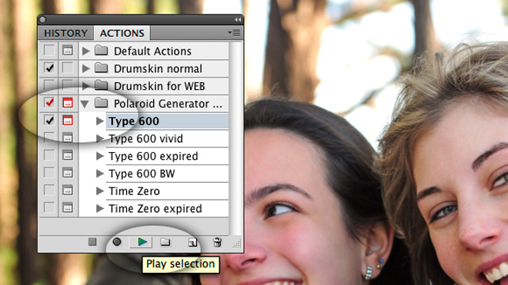Screen dimensions: 508x285
Task: Toggle dialog for Default Actions set
Action: click(x=68, y=51)
